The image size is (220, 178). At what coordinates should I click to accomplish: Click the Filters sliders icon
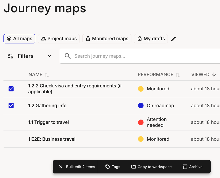tap(10, 56)
